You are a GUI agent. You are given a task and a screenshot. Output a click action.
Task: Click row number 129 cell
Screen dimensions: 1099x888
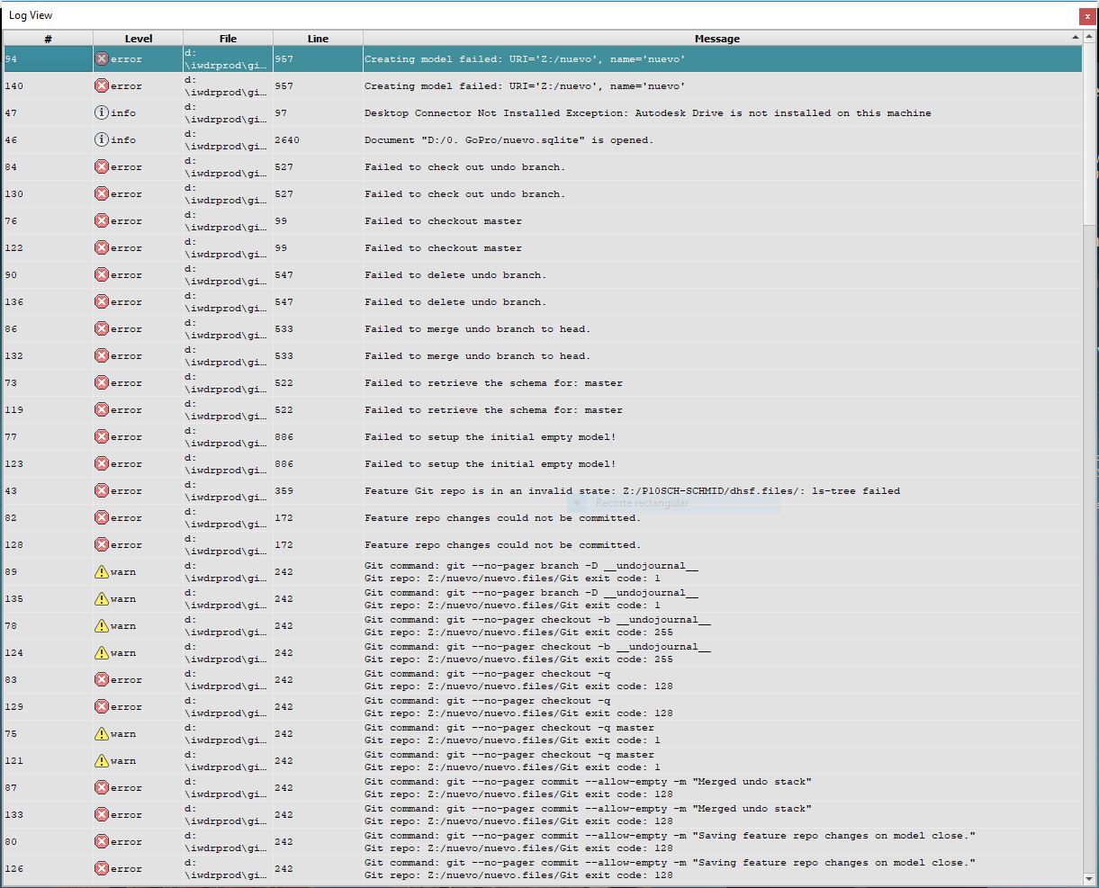[x=48, y=706]
